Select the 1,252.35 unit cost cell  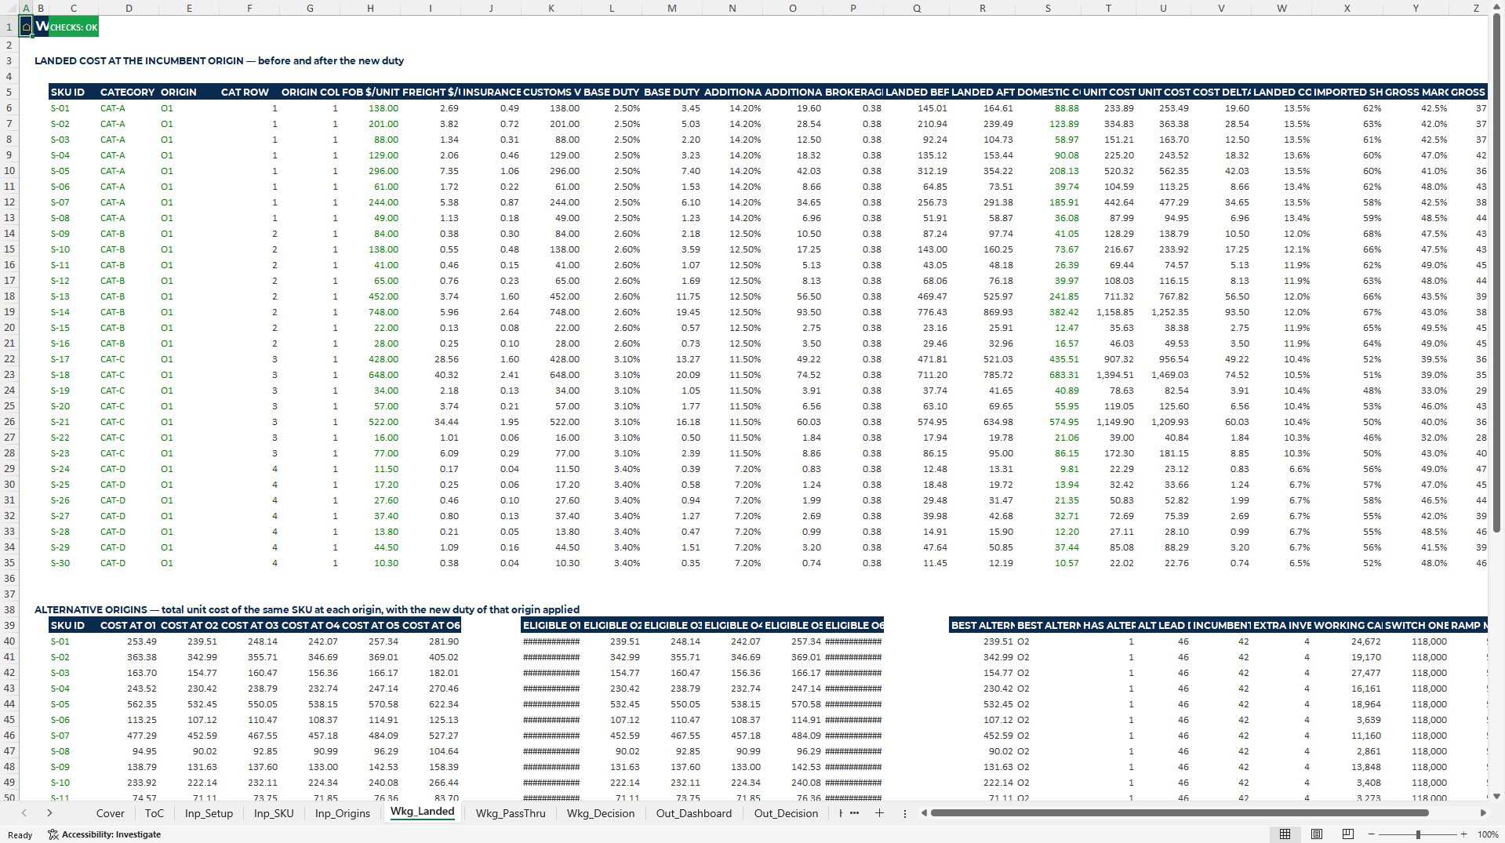[x=1163, y=312]
